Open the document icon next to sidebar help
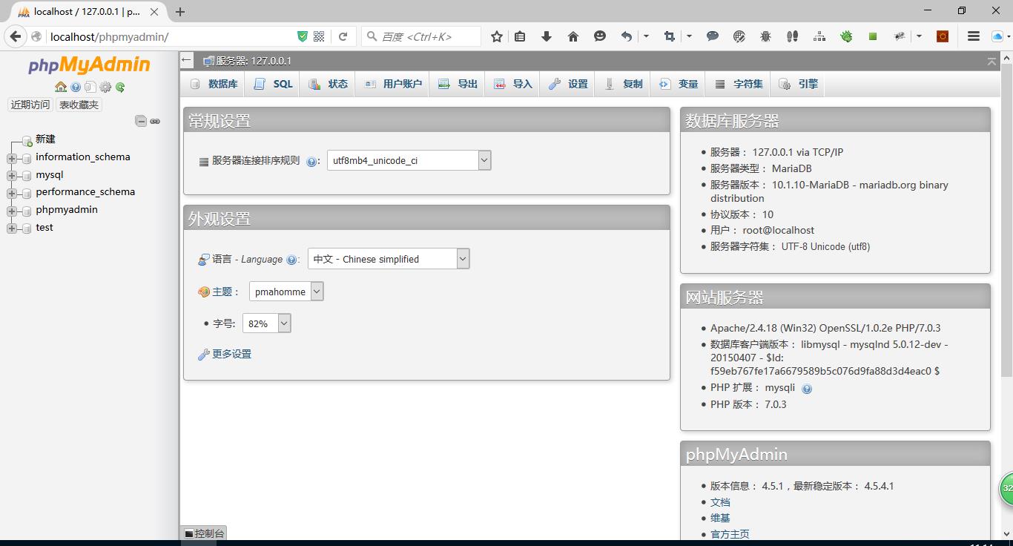Image resolution: width=1013 pixels, height=546 pixels. point(90,87)
